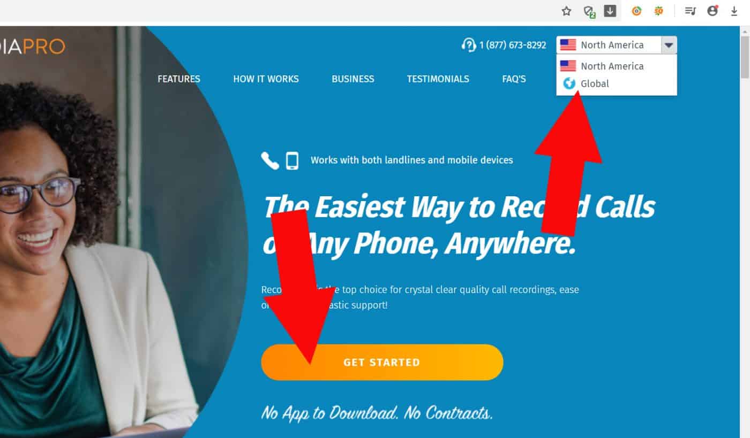Screen dimensions: 750x438
Task: Call the 1 (877) 673-8292 number link
Action: (x=513, y=45)
